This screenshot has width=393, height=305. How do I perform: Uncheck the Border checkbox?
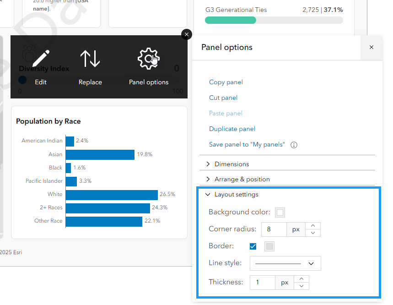(253, 246)
